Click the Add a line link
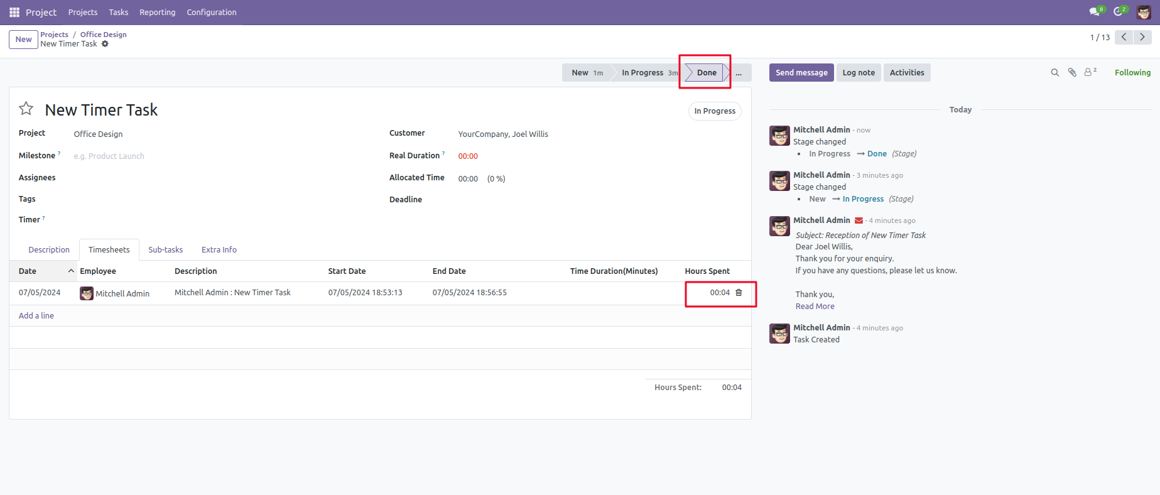Image resolution: width=1160 pixels, height=495 pixels. point(36,316)
